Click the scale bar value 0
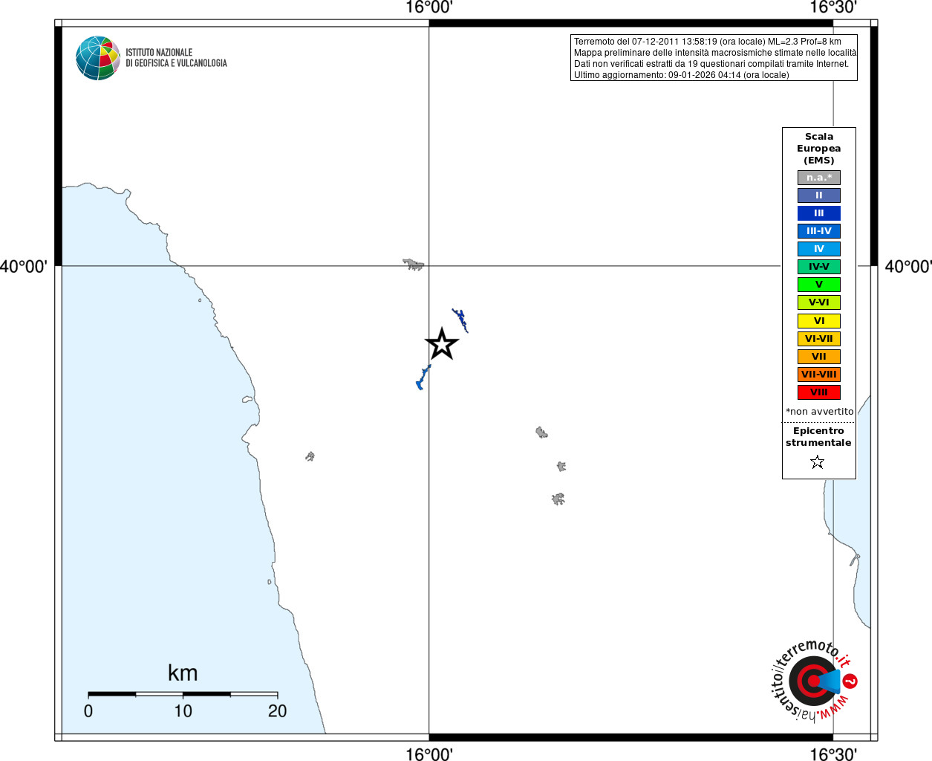This screenshot has width=932, height=761. coord(88,711)
